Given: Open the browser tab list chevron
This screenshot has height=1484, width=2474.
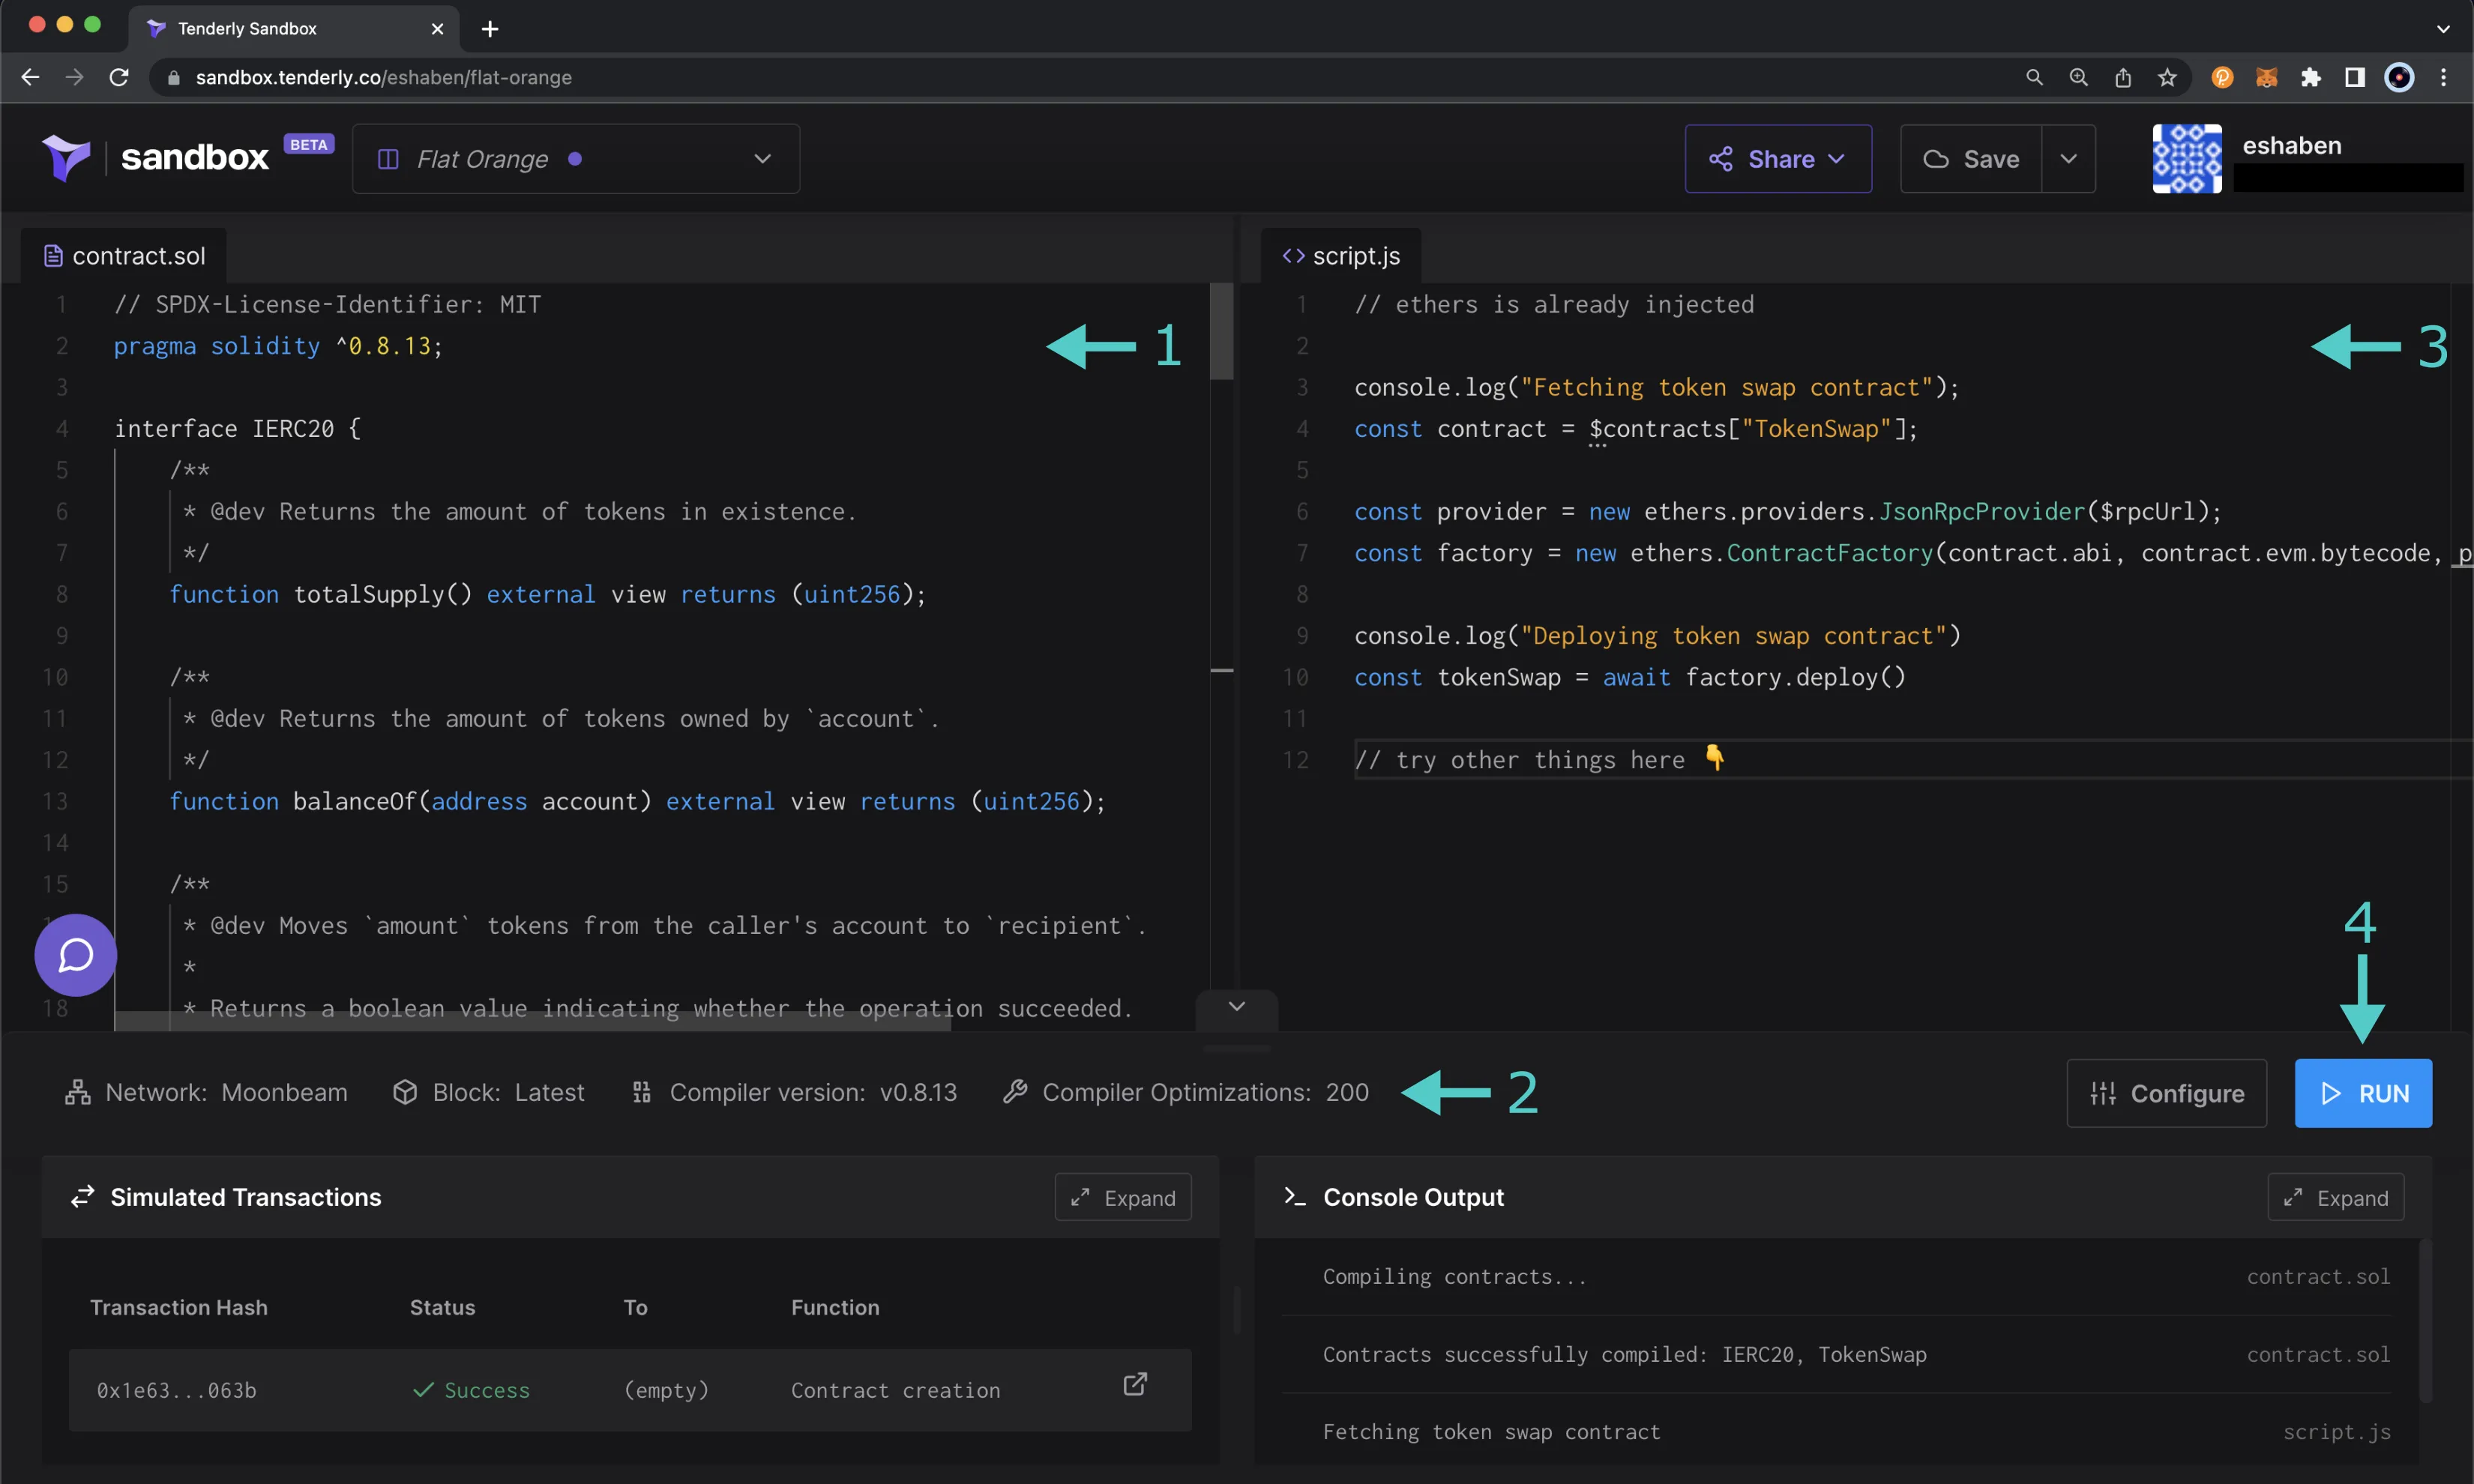Looking at the screenshot, I should 2443,29.
